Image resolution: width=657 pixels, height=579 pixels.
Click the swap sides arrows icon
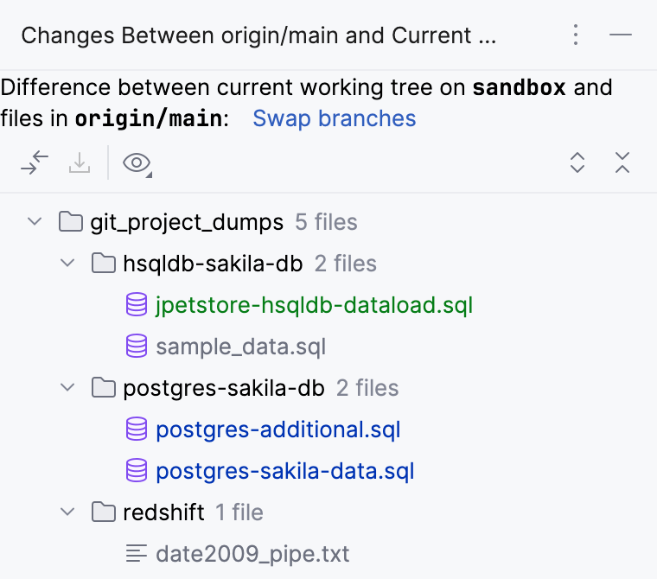(x=35, y=162)
